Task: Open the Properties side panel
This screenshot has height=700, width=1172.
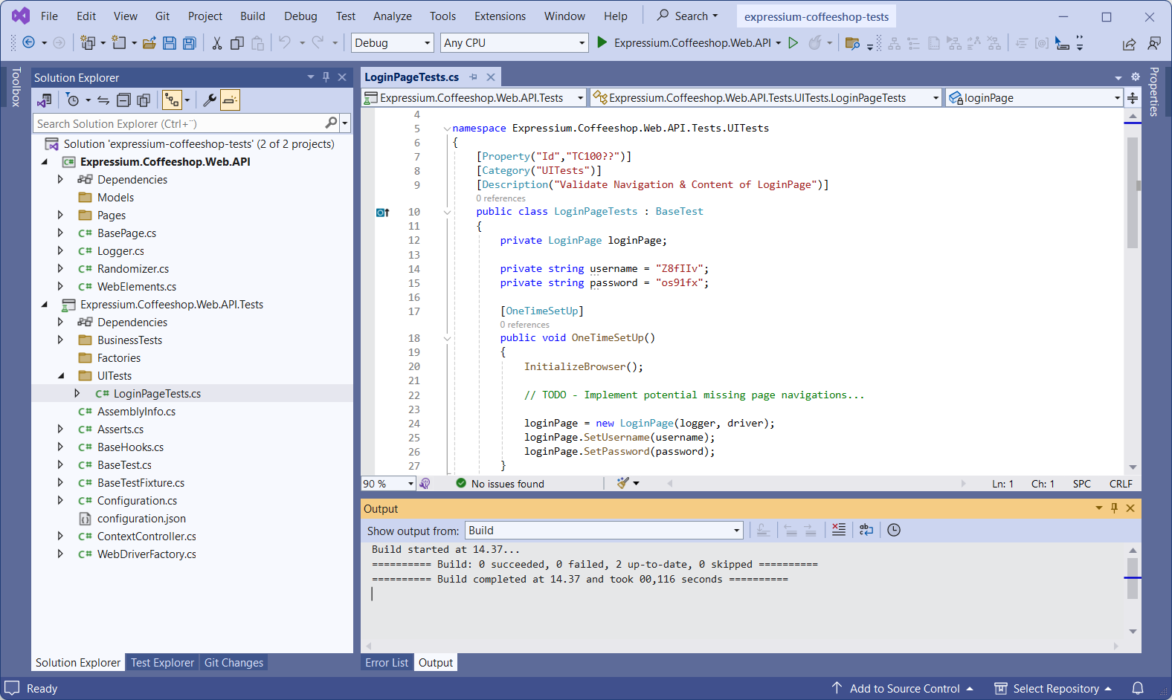Action: point(1154,91)
